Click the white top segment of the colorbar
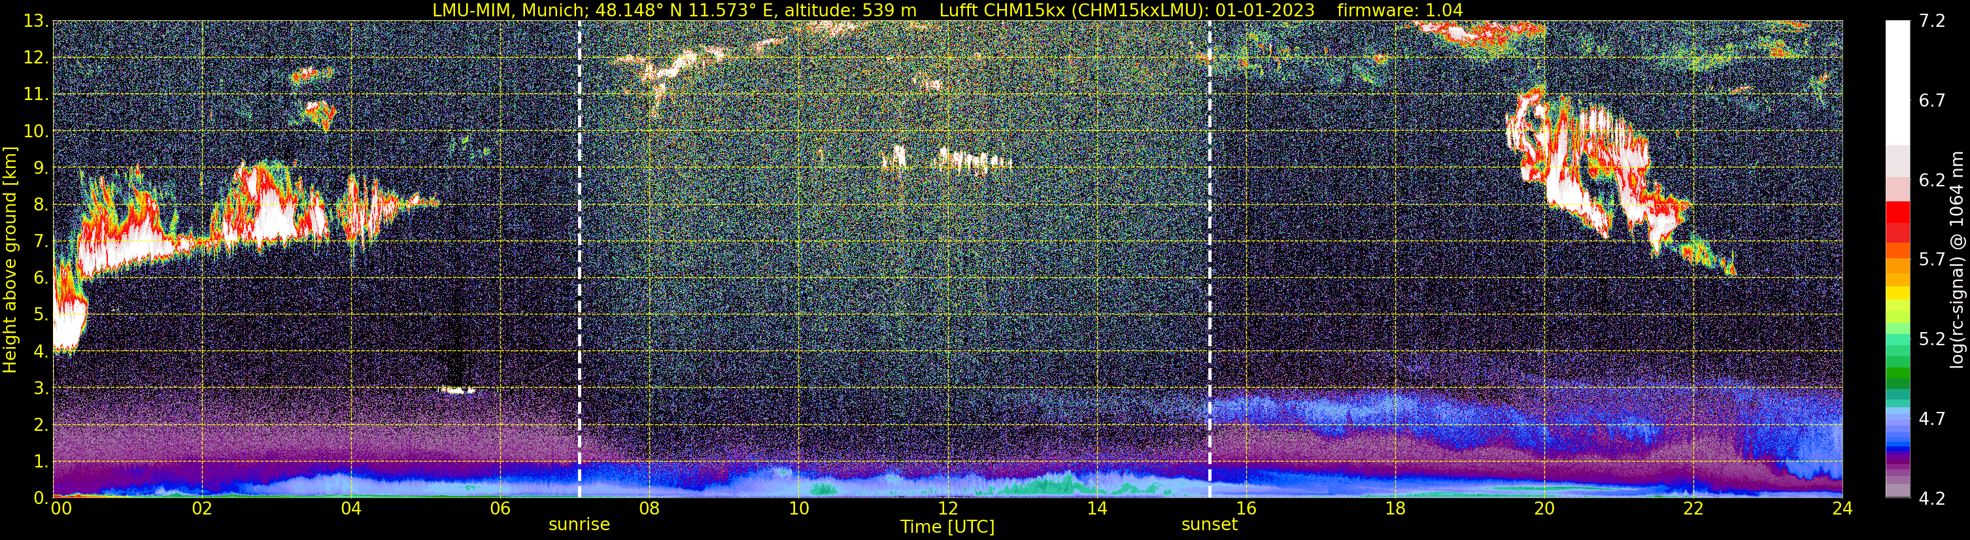 1897,82
